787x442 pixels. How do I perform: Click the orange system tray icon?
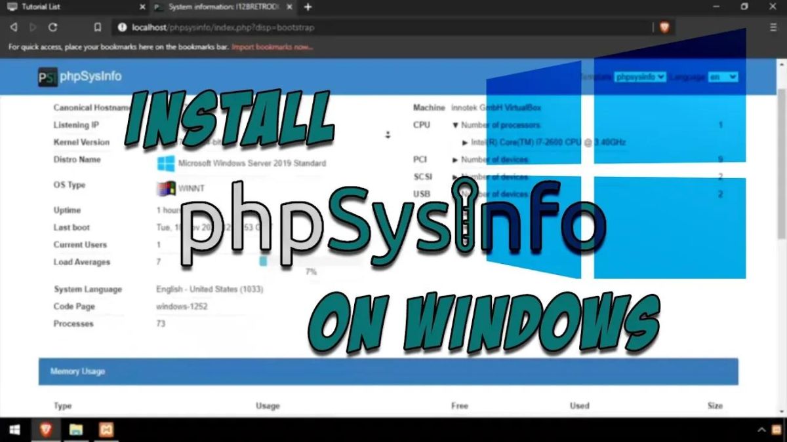click(777, 430)
